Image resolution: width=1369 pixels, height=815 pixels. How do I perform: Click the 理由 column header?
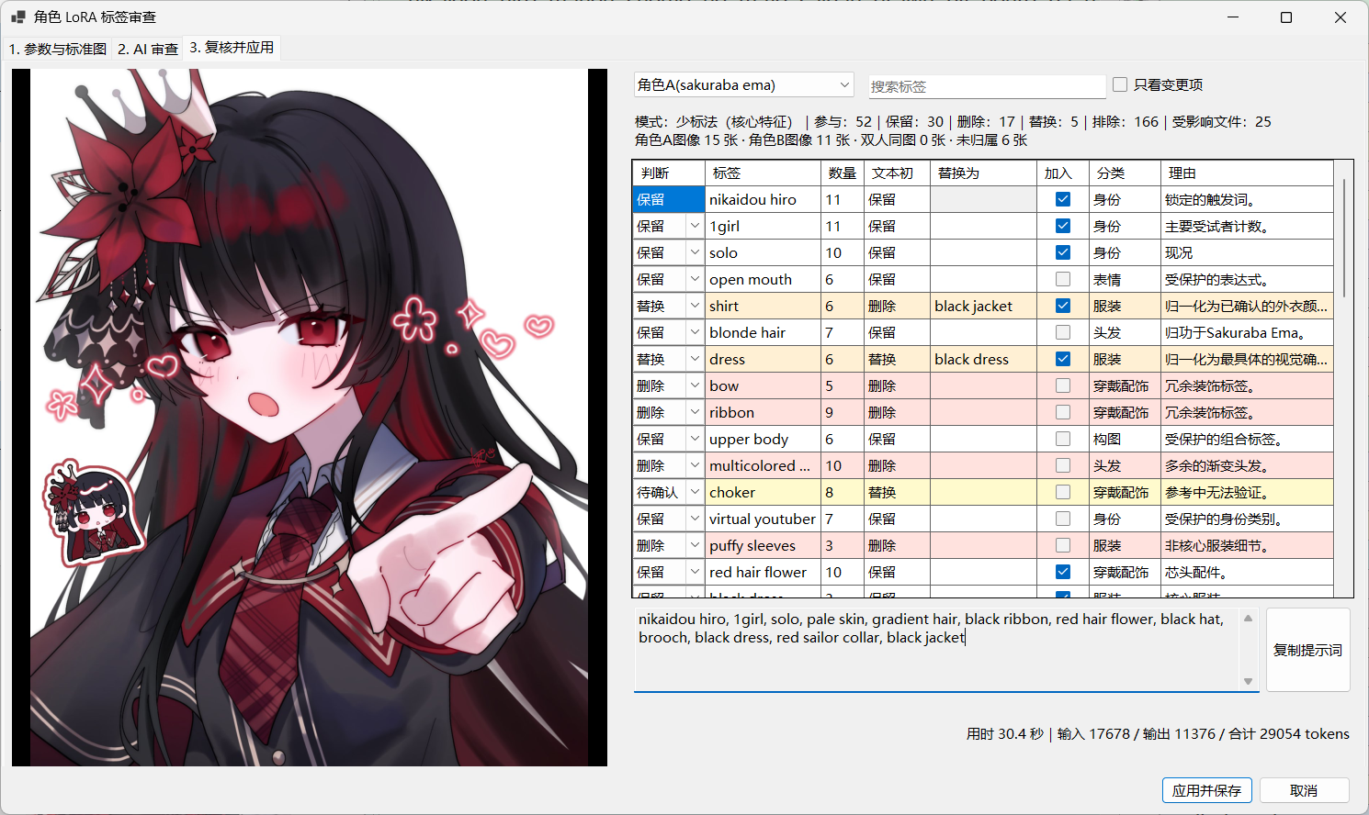tap(1247, 173)
